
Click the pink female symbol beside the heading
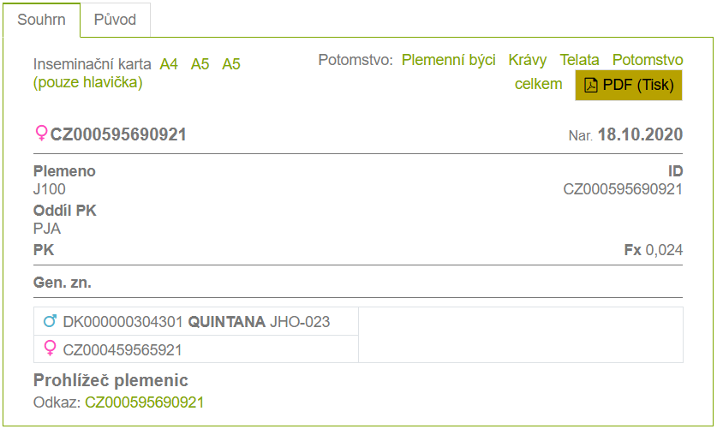[x=41, y=134]
